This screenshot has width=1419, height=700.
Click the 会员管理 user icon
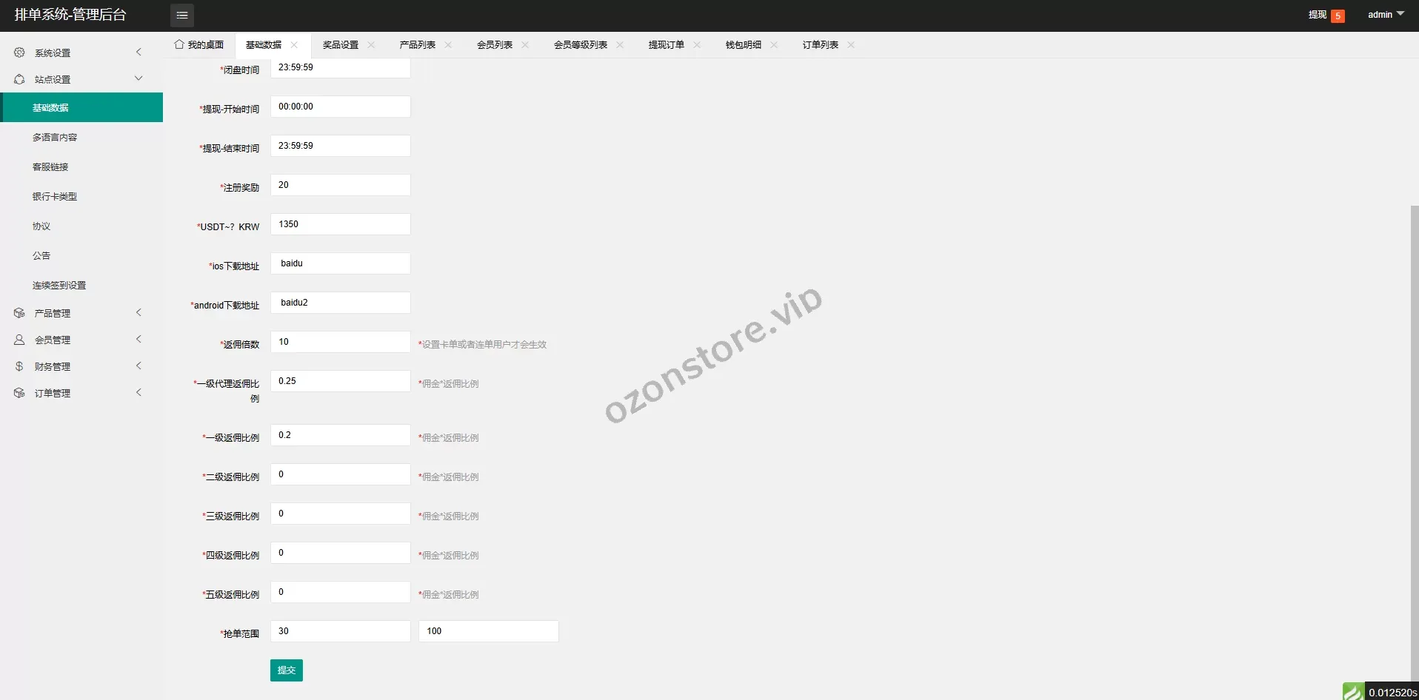19,340
